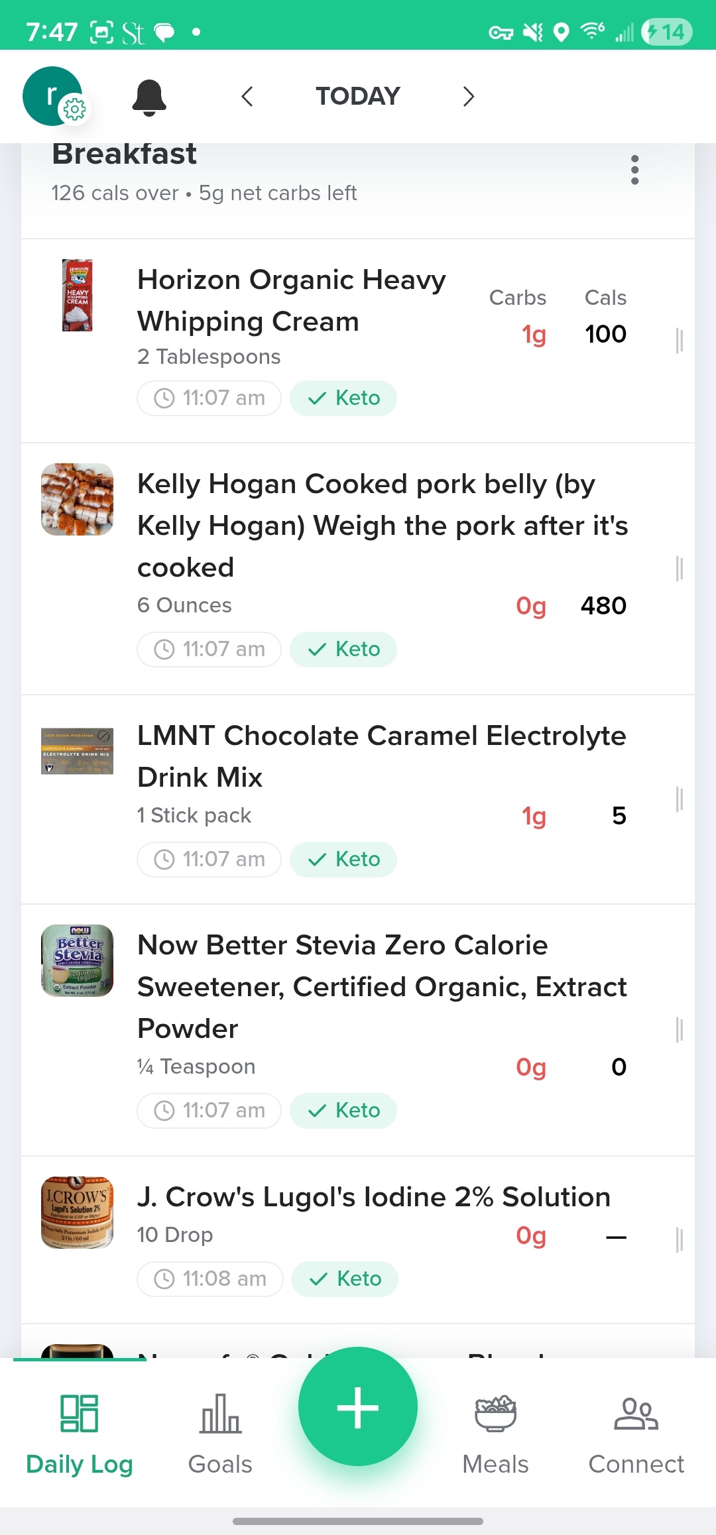Tap 11:07 am time on pork belly
Viewport: 716px width, 1535px height.
(x=209, y=650)
